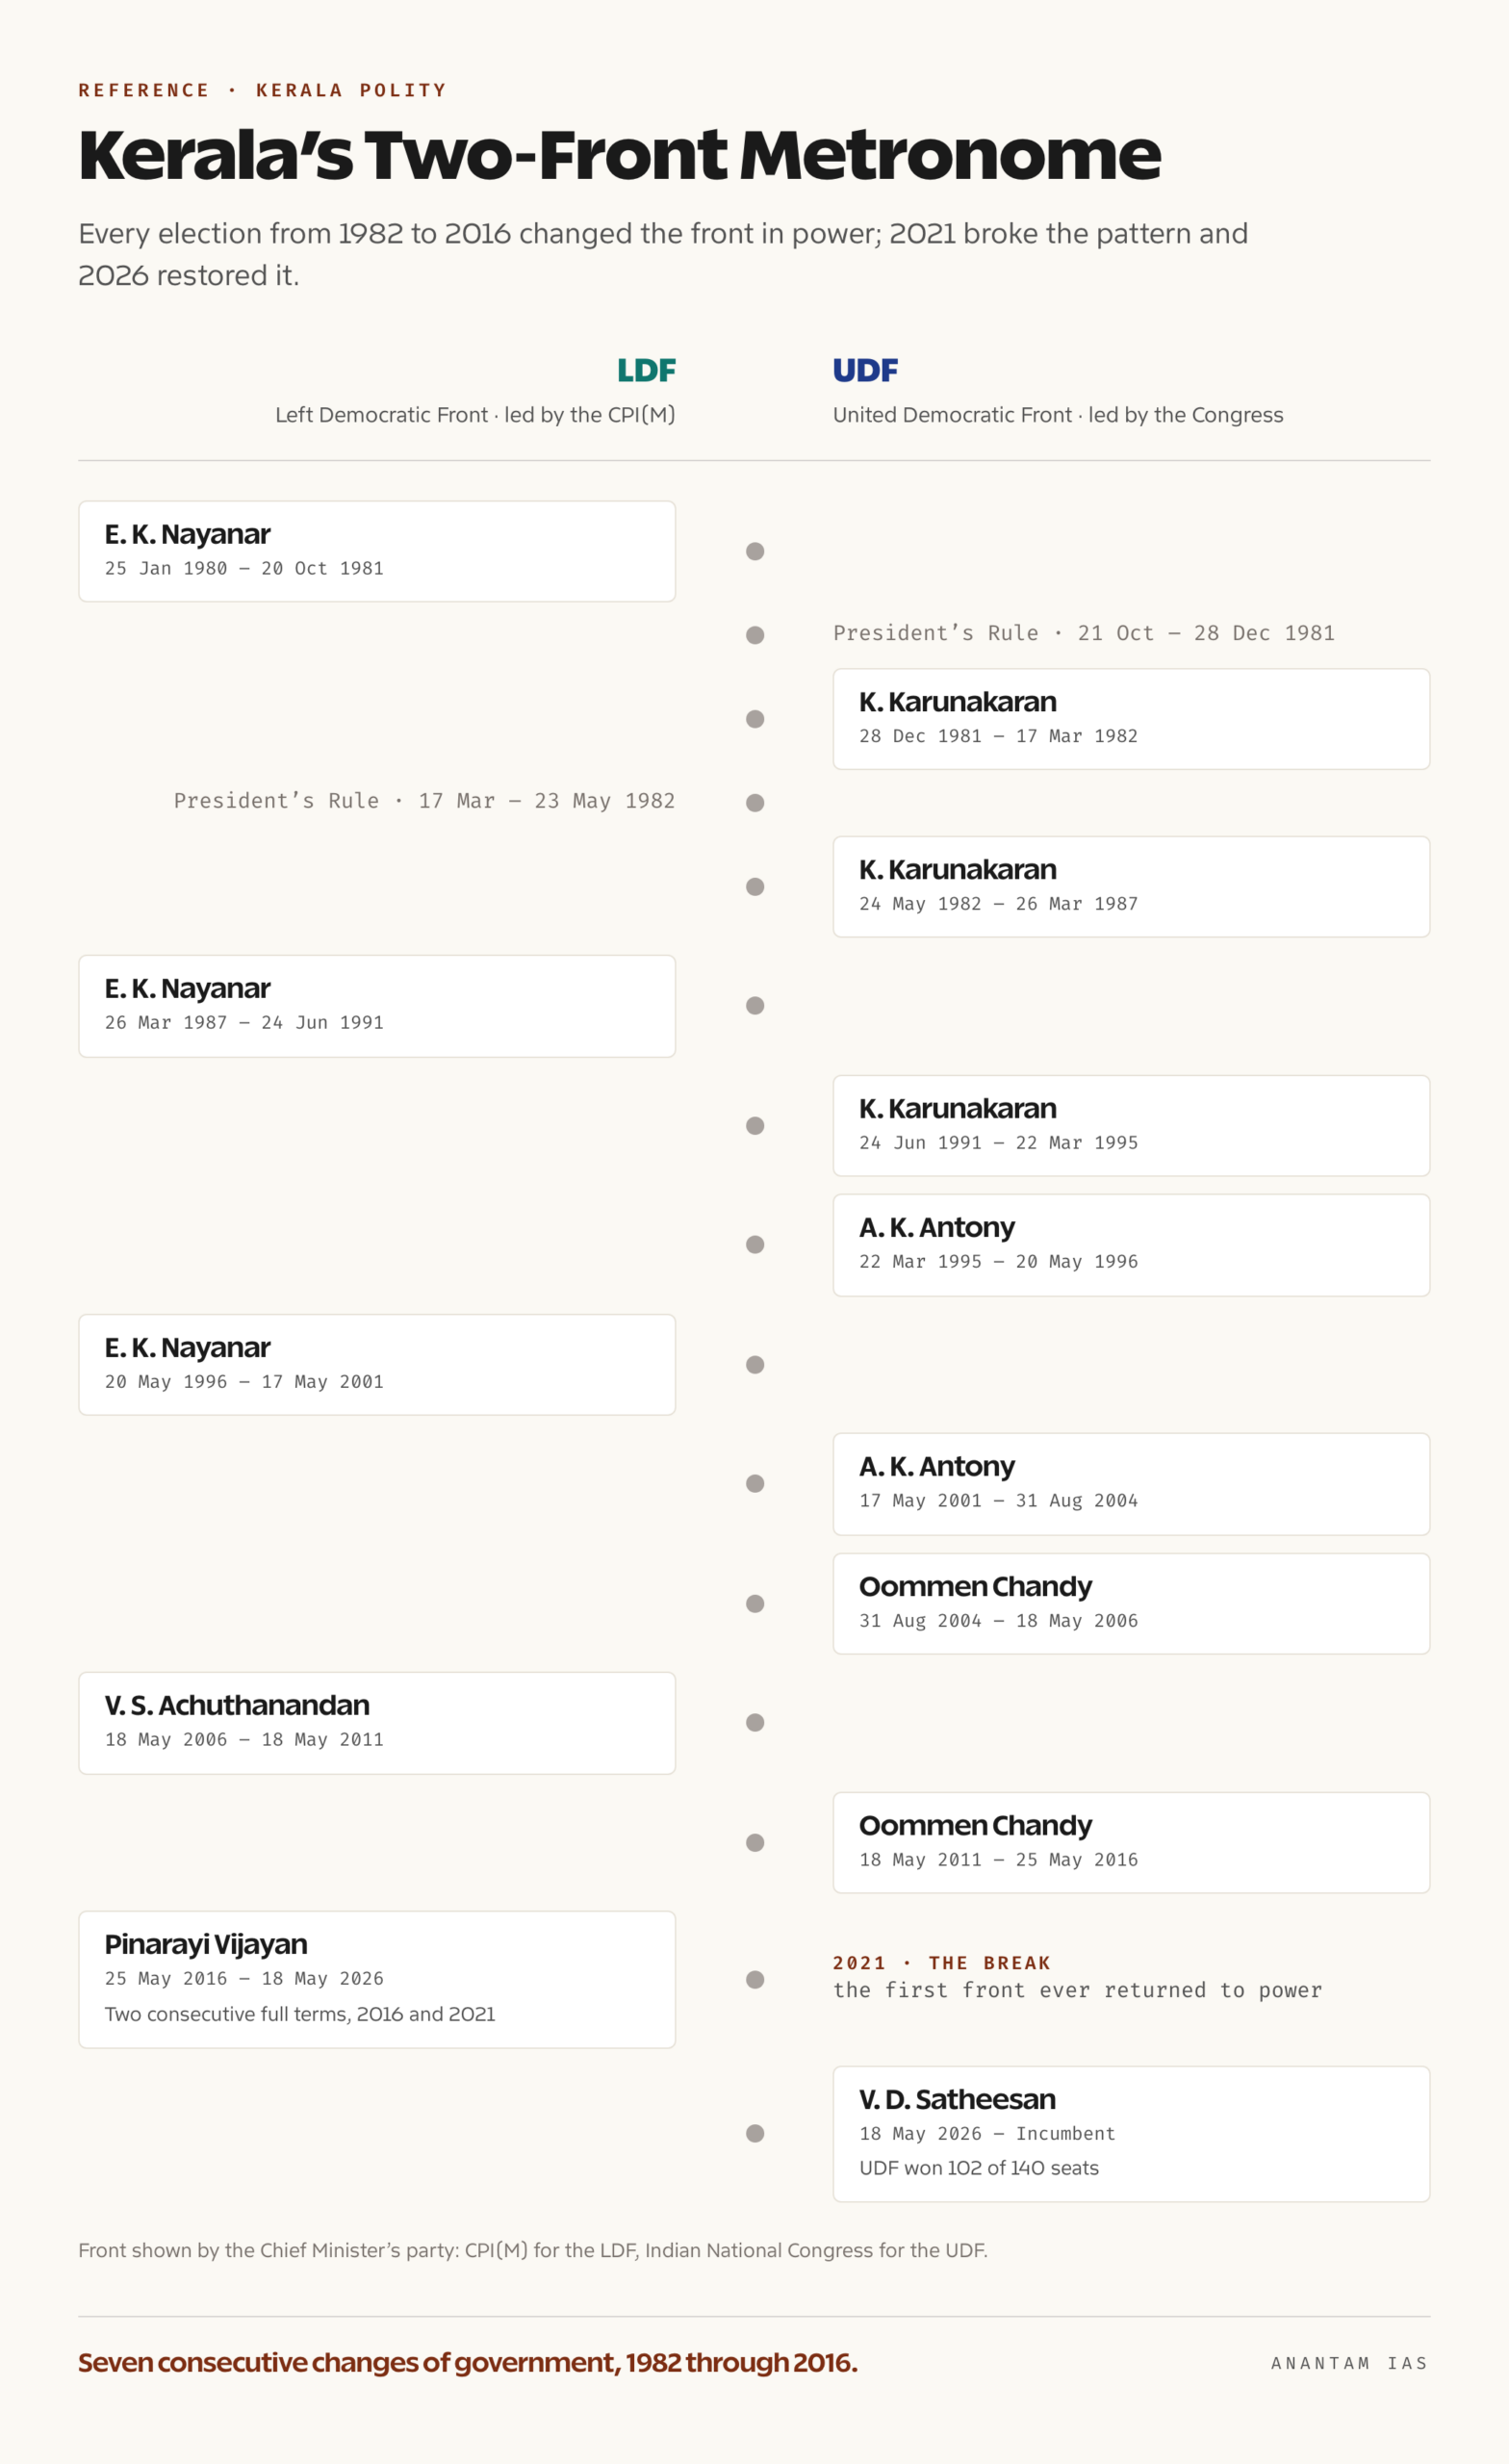Select the dot next to President's Rule 1981
This screenshot has width=1509, height=2464.
point(755,635)
